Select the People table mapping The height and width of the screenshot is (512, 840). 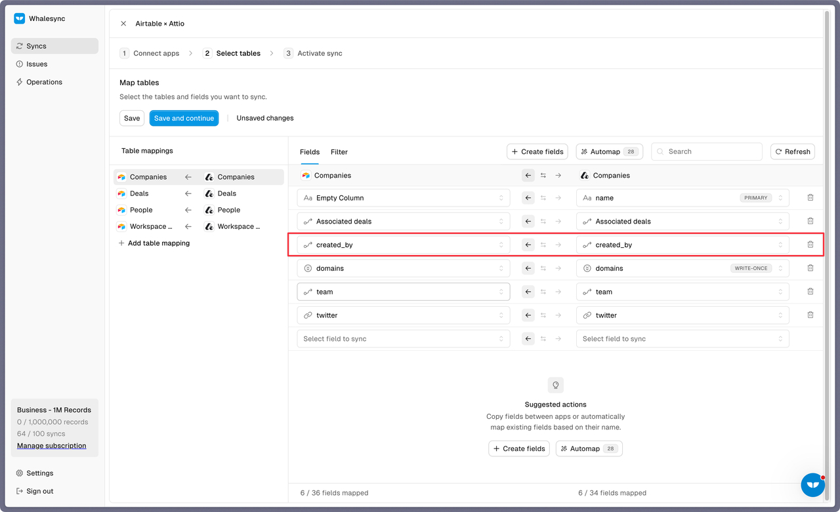pos(199,210)
